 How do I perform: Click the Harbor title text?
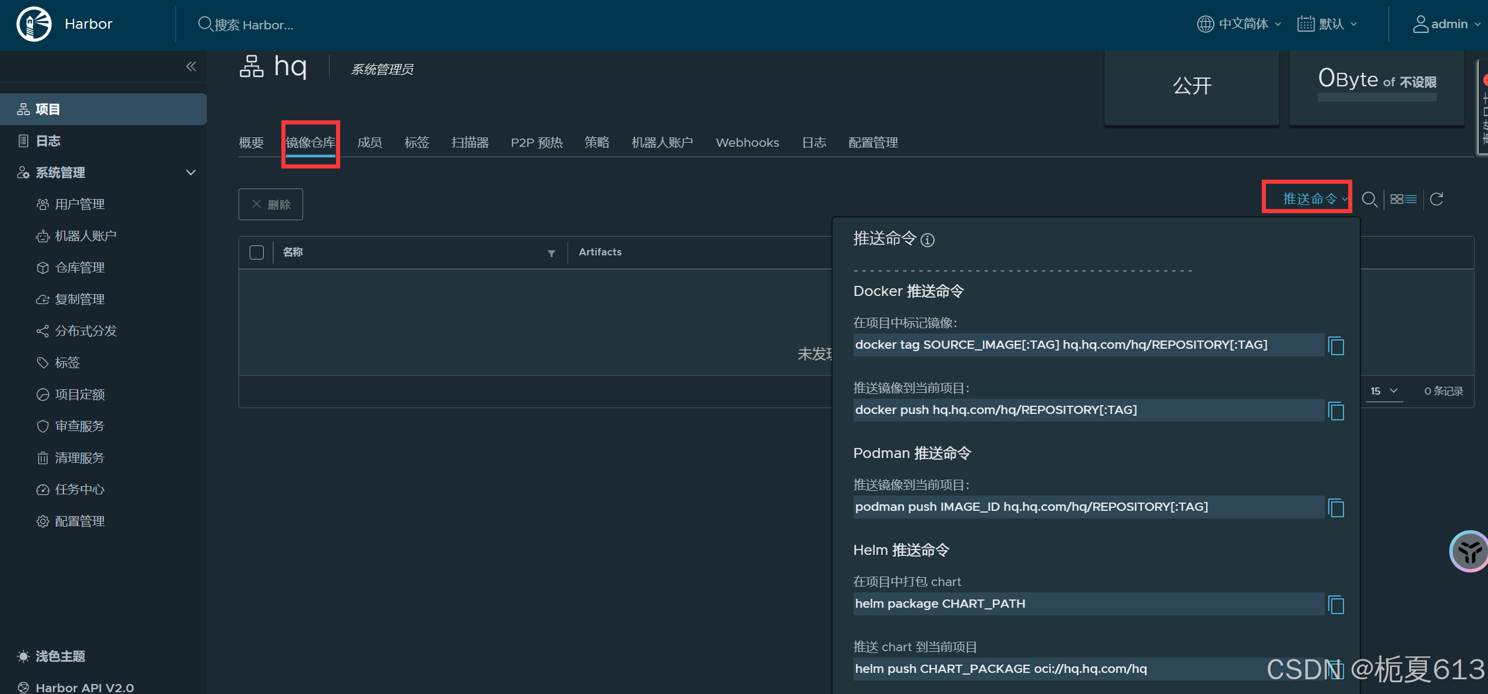[x=89, y=24]
